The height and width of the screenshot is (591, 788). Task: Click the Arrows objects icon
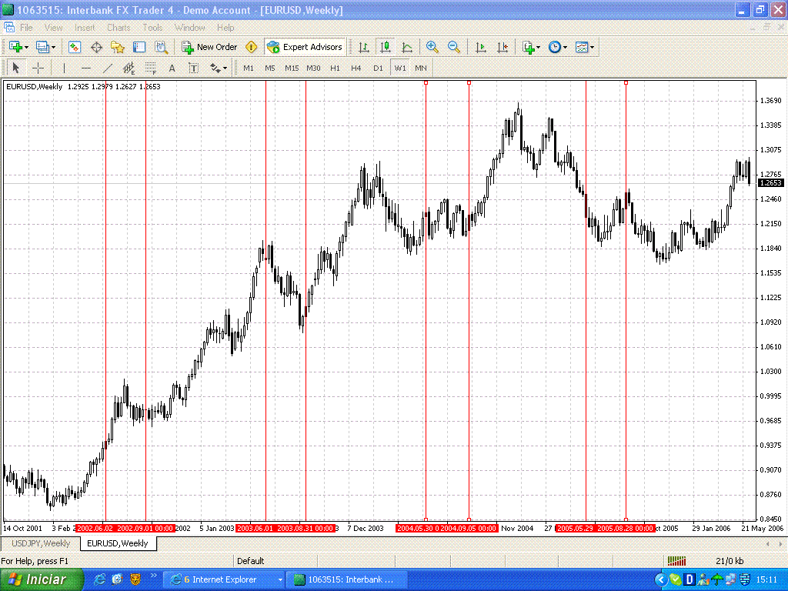coord(215,68)
